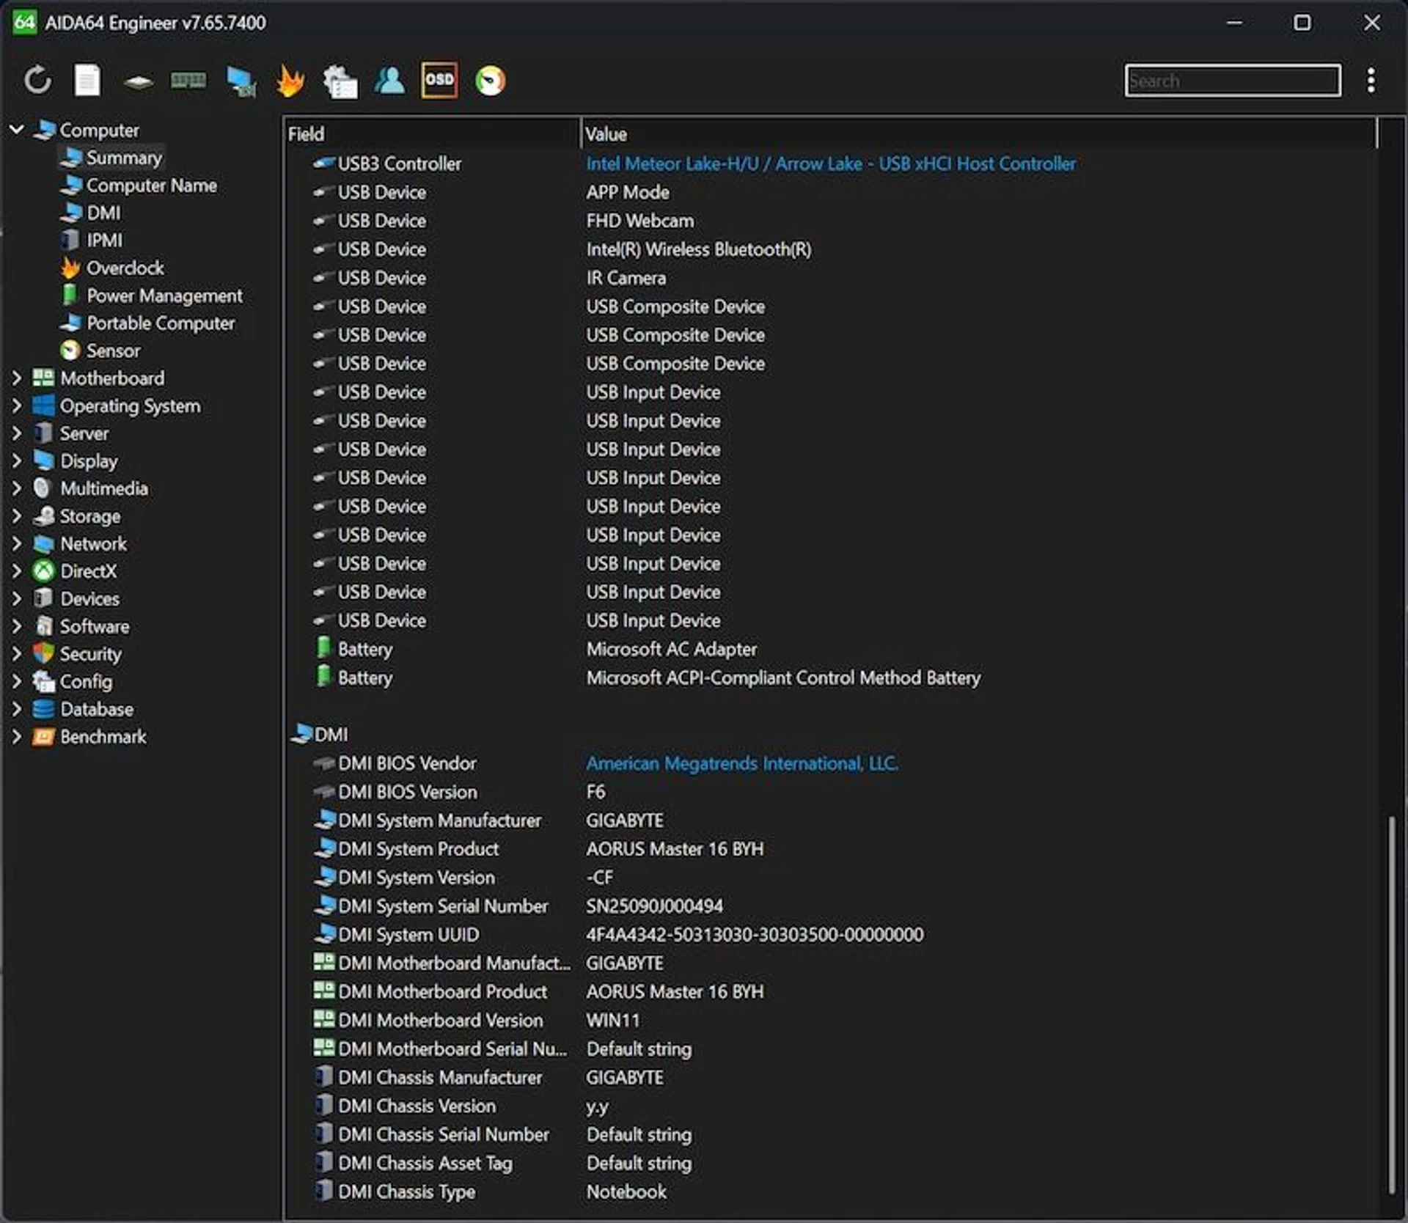Select ACPI-Compliant Control Method Battery row
1408x1223 pixels.
(x=832, y=677)
